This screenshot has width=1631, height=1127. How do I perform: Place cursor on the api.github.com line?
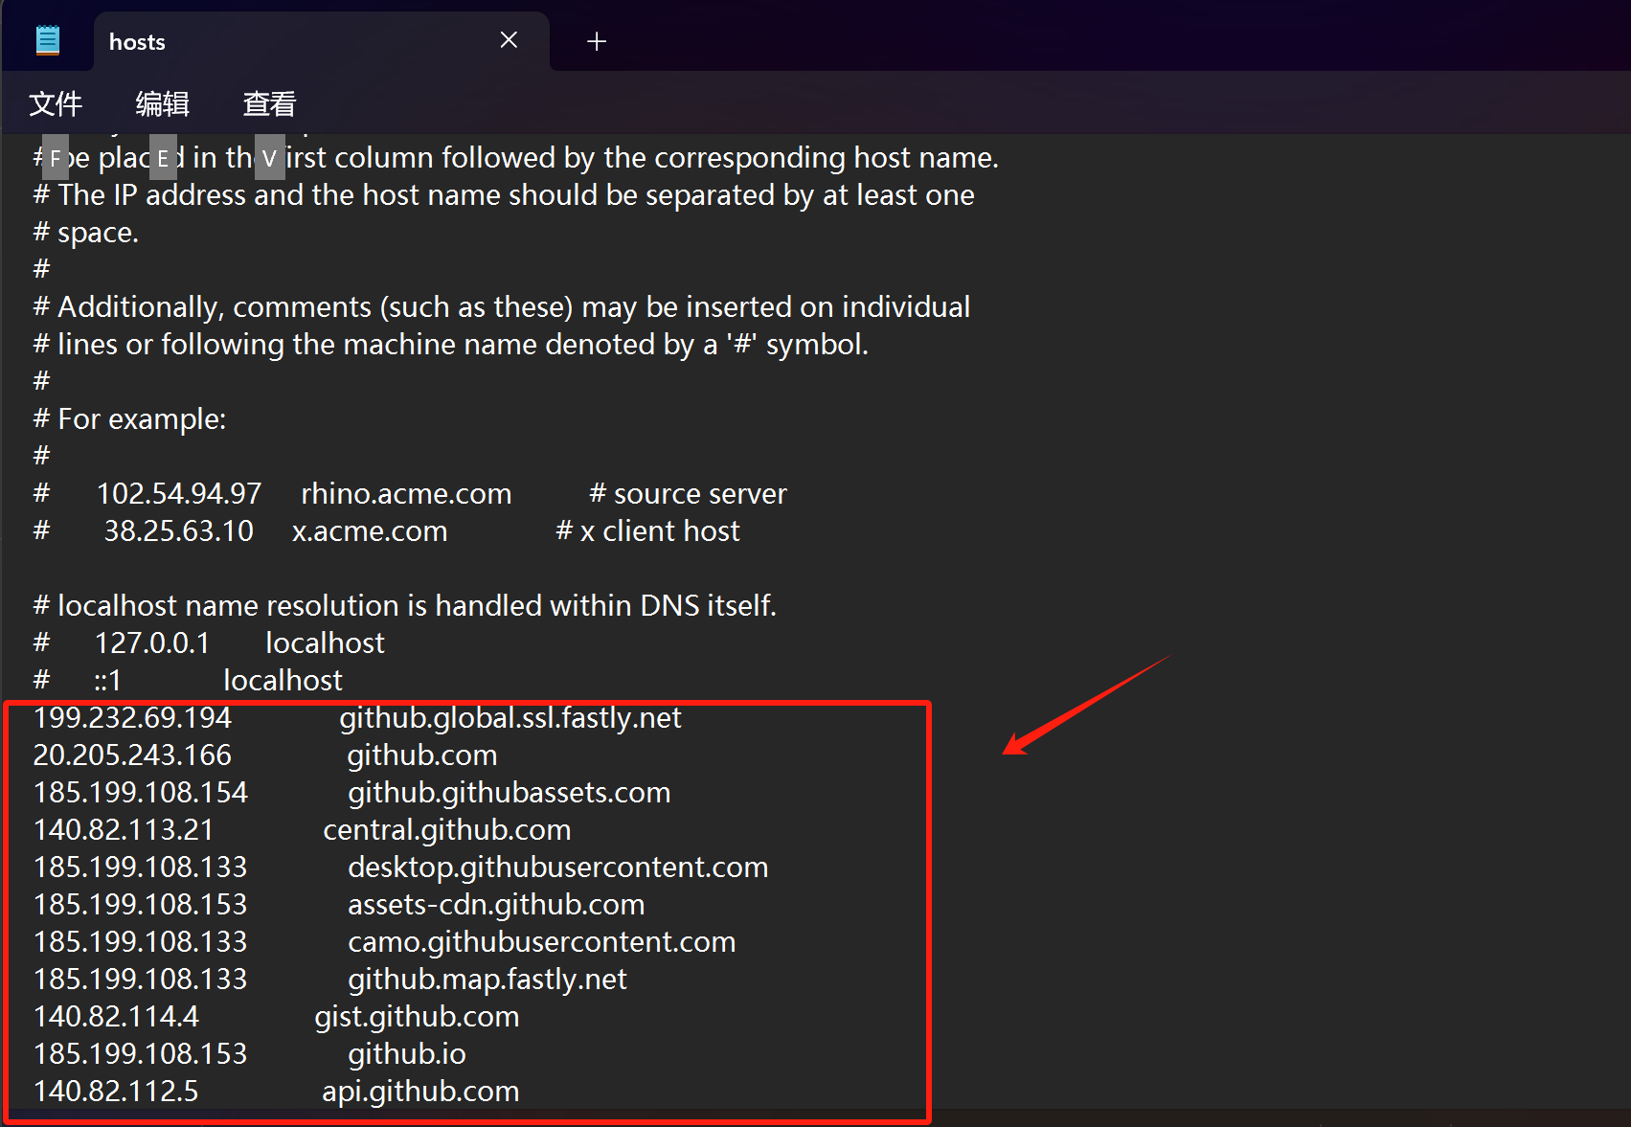coord(420,1091)
